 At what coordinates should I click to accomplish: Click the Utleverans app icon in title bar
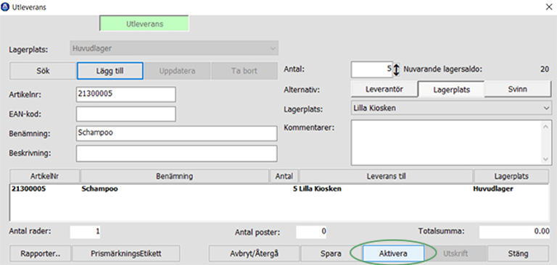[5, 7]
